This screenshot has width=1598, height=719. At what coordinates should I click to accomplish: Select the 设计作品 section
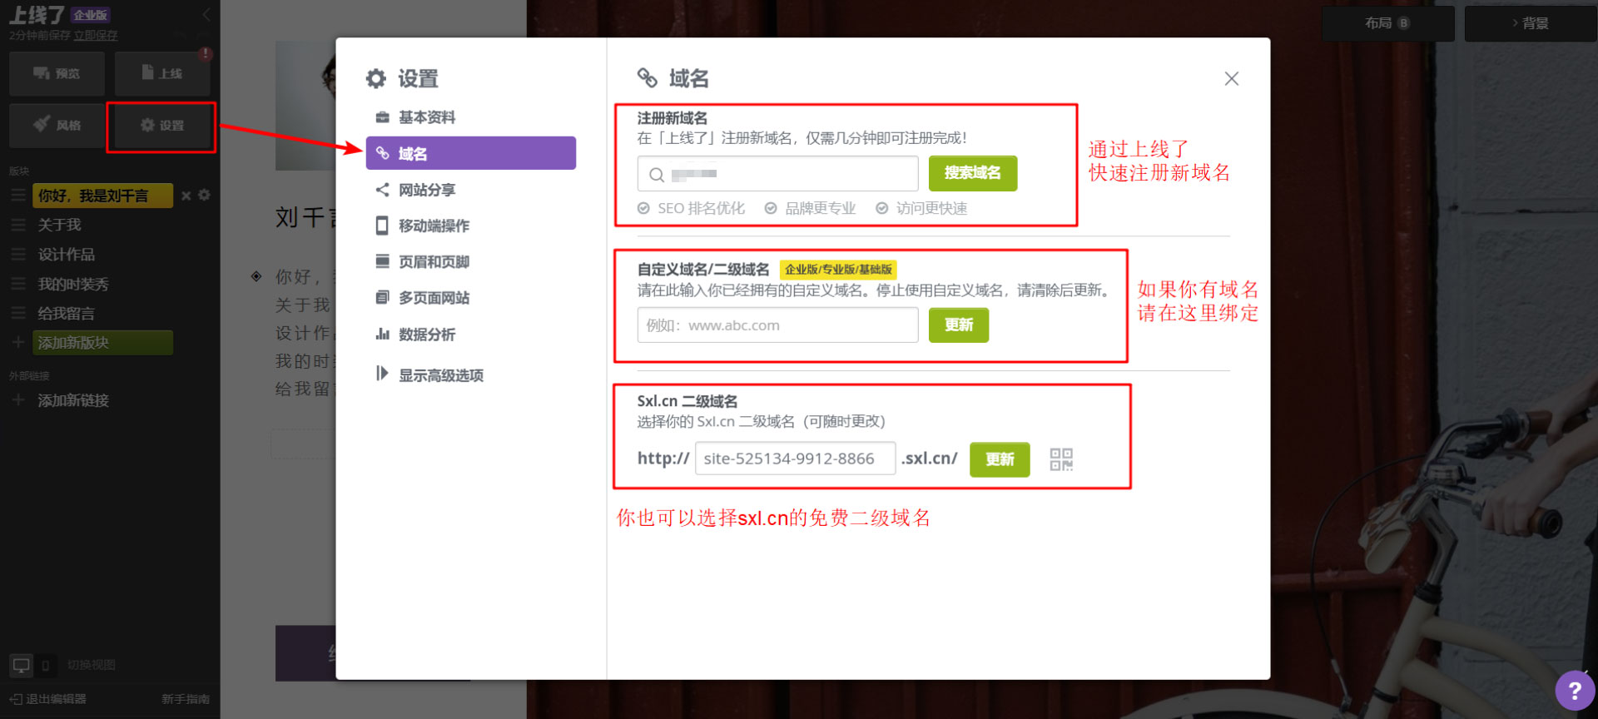pyautogui.click(x=66, y=255)
